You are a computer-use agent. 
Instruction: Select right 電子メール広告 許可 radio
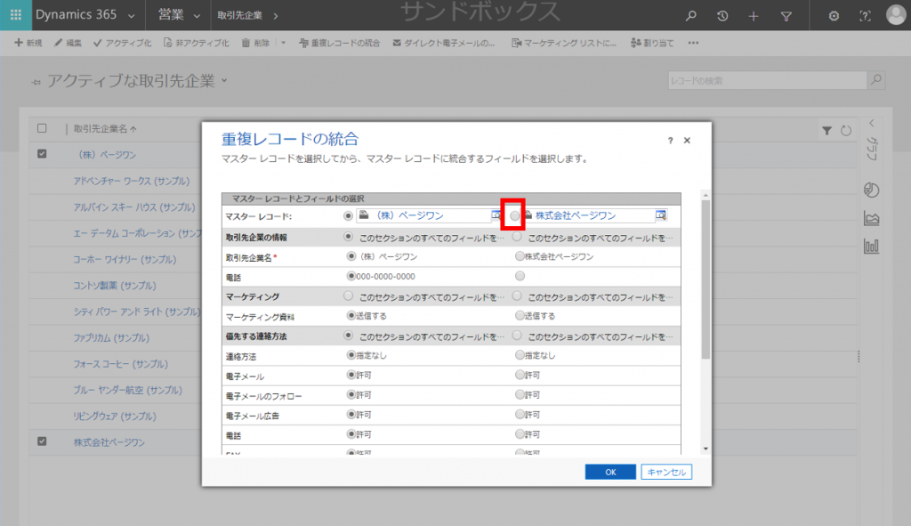[520, 415]
